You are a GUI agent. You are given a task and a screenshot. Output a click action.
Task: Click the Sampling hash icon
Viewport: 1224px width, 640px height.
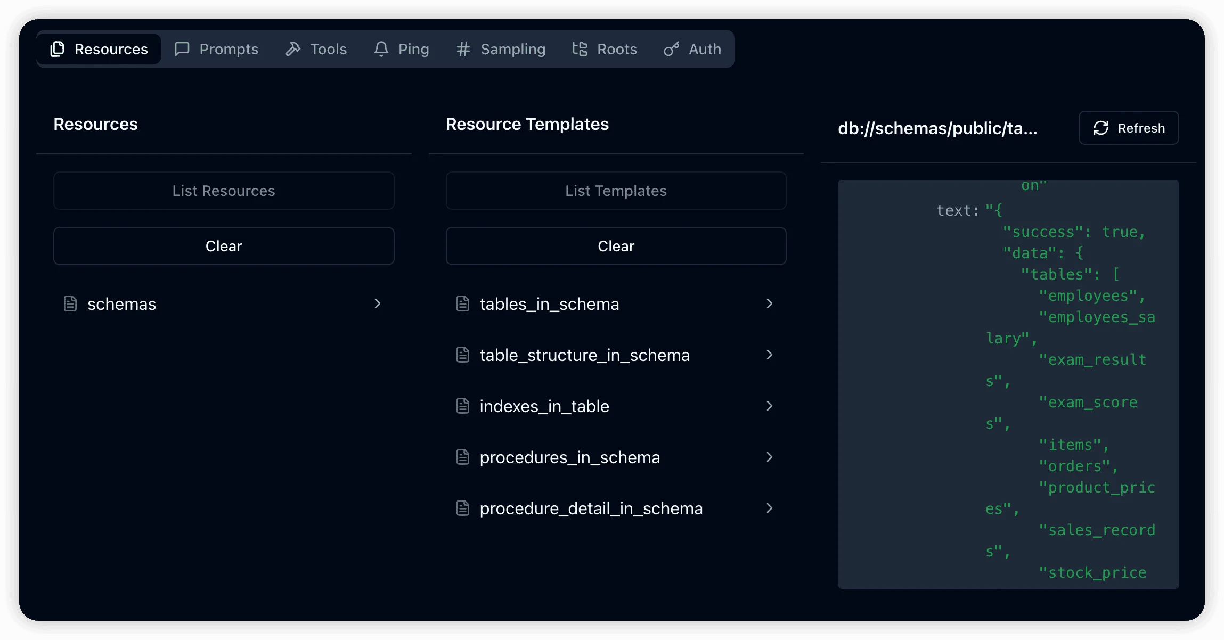coord(463,49)
